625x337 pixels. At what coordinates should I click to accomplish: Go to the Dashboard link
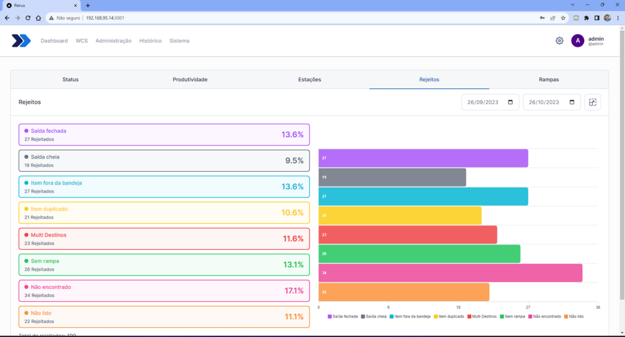click(x=54, y=41)
